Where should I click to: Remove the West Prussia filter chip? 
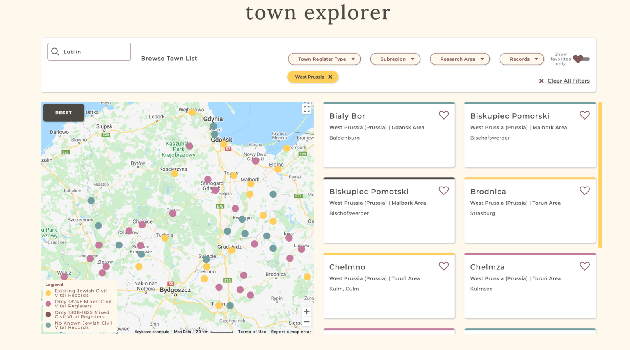(331, 77)
